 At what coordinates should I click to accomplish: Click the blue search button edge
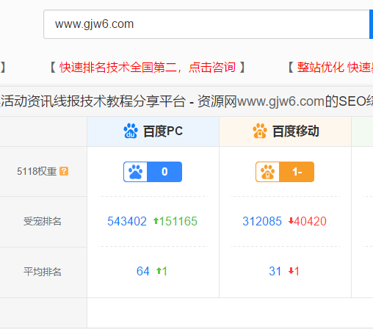371,24
